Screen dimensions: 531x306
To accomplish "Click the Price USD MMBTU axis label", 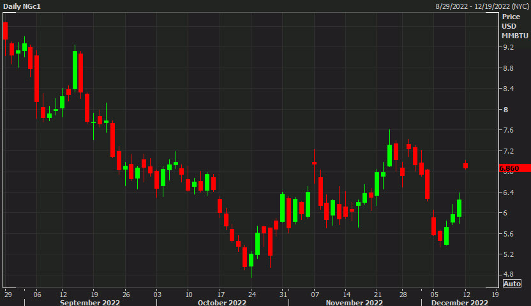I will point(515,26).
